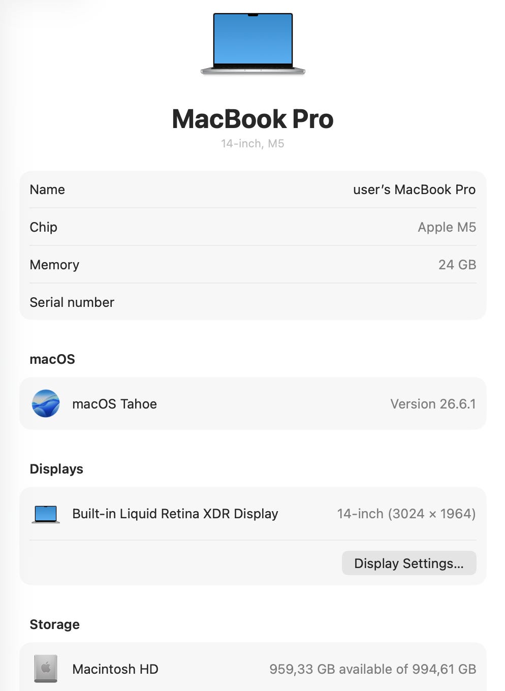Screen dimensions: 505x691
Task: Click the macOS Tahoe logo icon
Action: [46, 403]
